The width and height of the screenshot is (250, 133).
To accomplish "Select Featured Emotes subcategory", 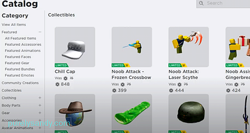I will (x=19, y=75).
